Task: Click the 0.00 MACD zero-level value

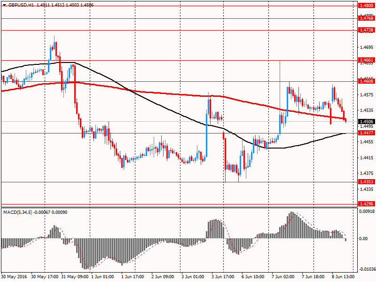Action: click(x=363, y=239)
